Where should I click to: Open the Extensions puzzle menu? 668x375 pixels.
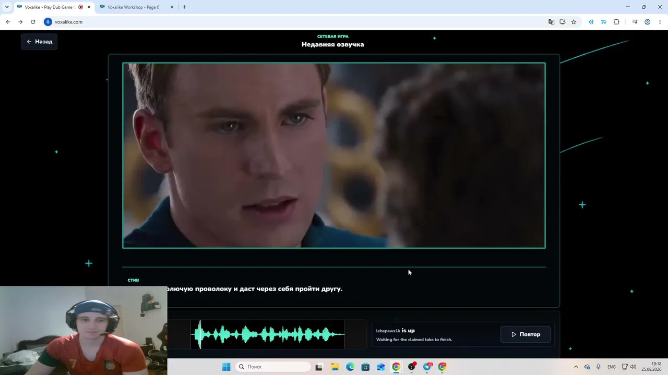coord(616,22)
